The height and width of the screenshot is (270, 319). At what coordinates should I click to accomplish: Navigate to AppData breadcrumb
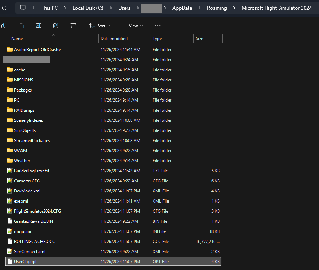pyautogui.click(x=182, y=8)
